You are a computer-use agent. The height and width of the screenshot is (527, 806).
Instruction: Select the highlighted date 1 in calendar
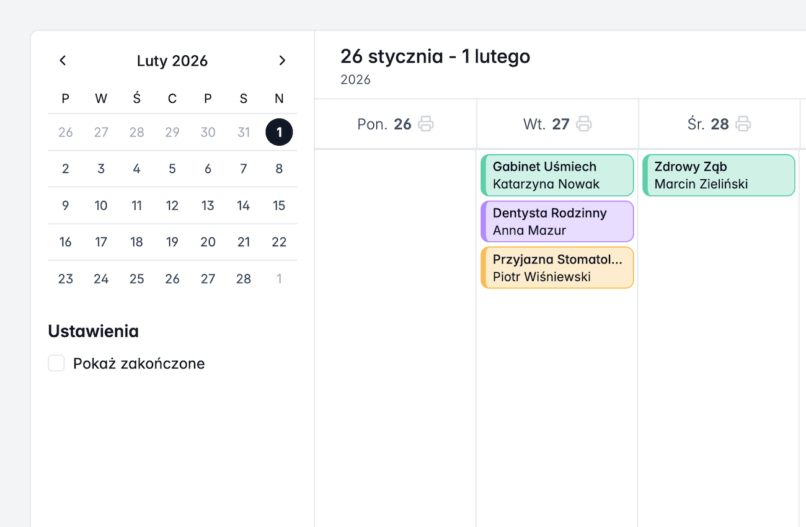(279, 132)
